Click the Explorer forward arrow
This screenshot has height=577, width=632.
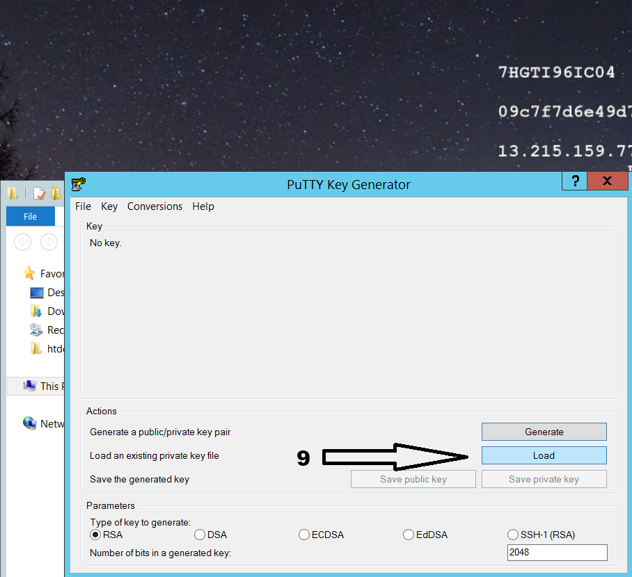pyautogui.click(x=49, y=242)
